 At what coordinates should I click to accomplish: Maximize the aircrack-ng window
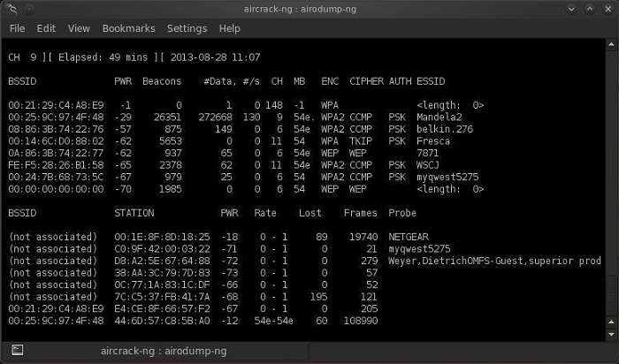(590, 9)
